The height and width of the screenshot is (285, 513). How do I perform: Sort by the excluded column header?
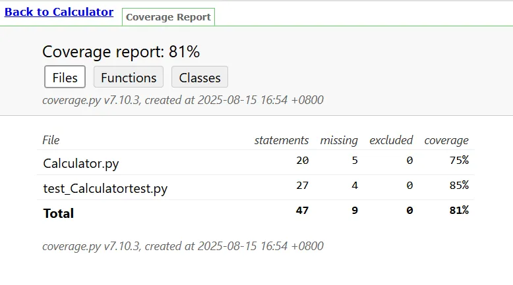(391, 140)
